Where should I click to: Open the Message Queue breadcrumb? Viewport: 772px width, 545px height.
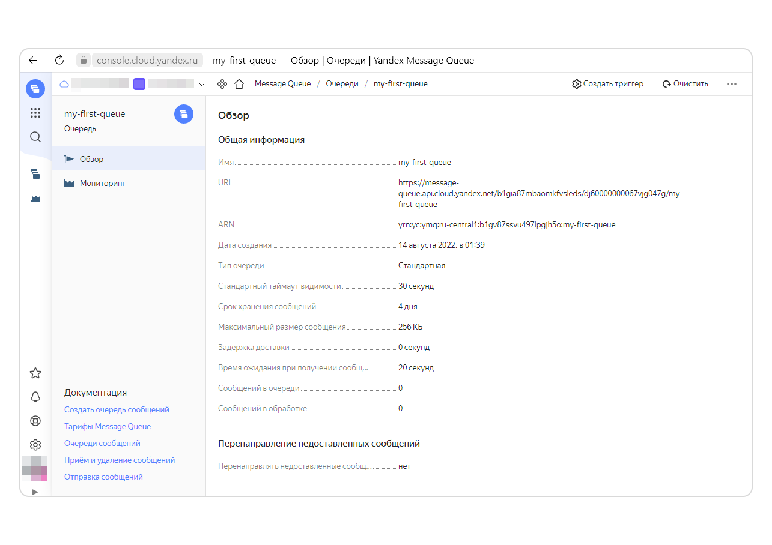[x=283, y=84]
